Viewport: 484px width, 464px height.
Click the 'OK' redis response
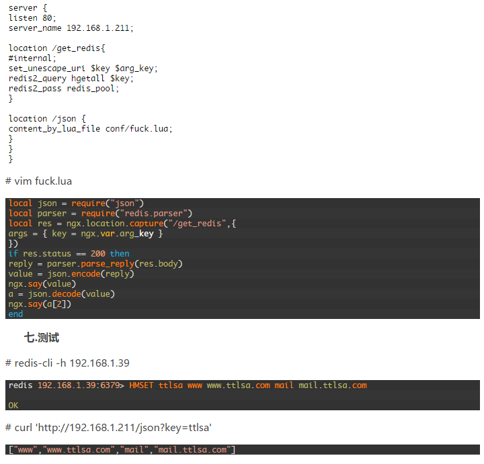(x=13, y=406)
